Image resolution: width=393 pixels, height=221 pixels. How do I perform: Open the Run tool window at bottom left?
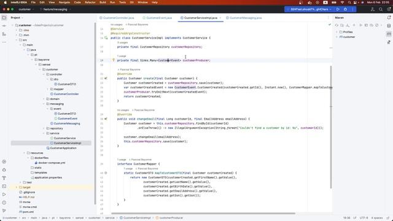[4, 195]
